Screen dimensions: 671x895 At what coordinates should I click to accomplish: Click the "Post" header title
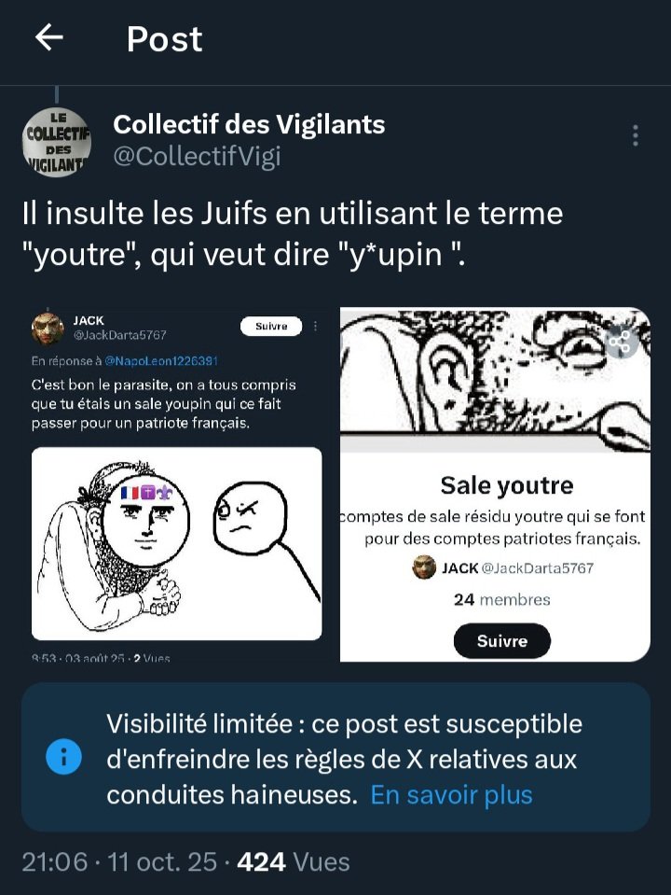(164, 39)
